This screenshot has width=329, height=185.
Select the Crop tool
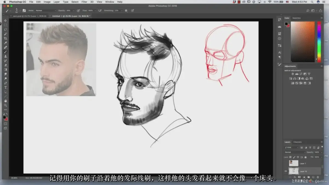[x=5, y=38]
